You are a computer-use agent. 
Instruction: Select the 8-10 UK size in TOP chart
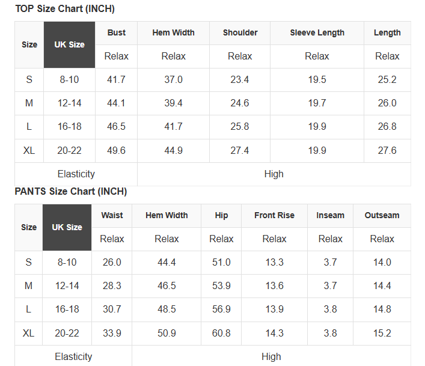(x=69, y=79)
